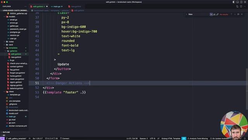Open faq.gohtml template
The width and height of the screenshot is (248, 140).
[15, 70]
